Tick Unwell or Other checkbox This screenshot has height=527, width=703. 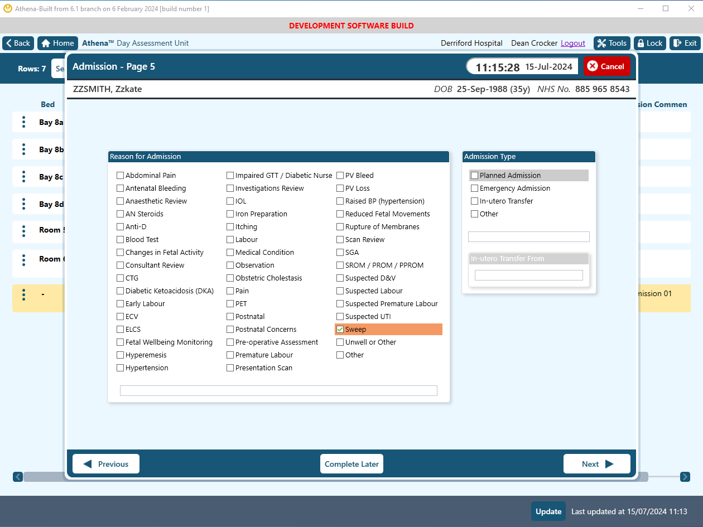pyautogui.click(x=340, y=342)
